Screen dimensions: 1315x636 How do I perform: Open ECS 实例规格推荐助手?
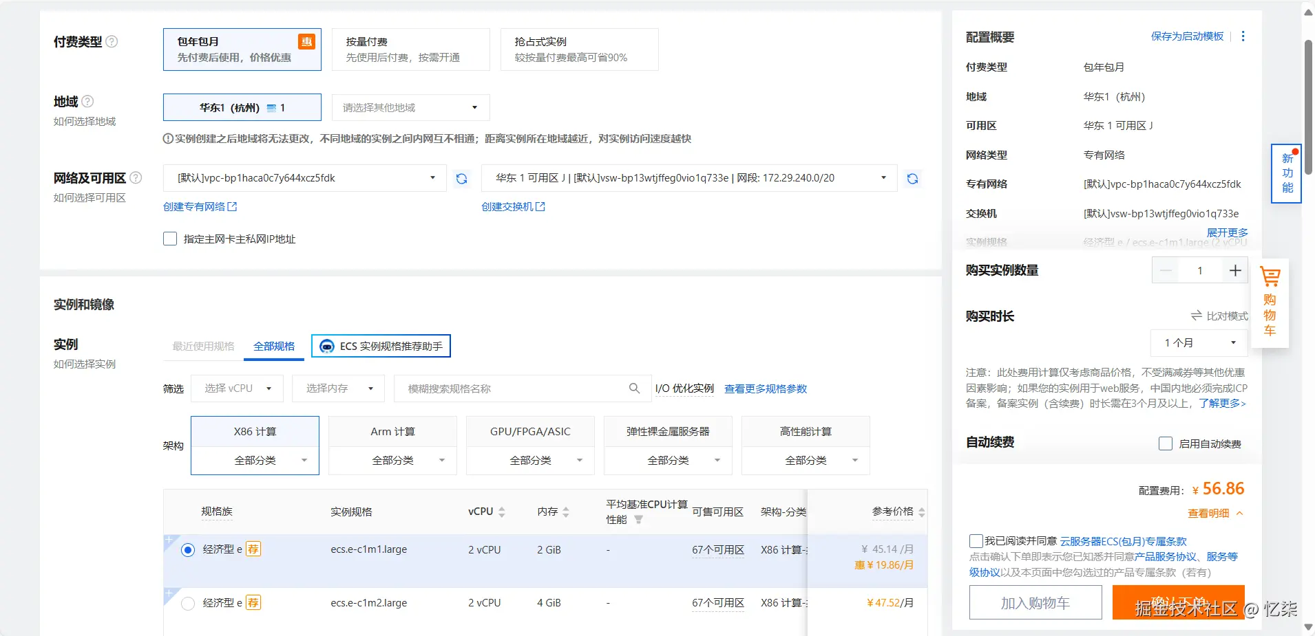coord(381,346)
